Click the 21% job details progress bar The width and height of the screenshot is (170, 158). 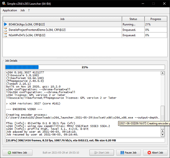coord(85,67)
